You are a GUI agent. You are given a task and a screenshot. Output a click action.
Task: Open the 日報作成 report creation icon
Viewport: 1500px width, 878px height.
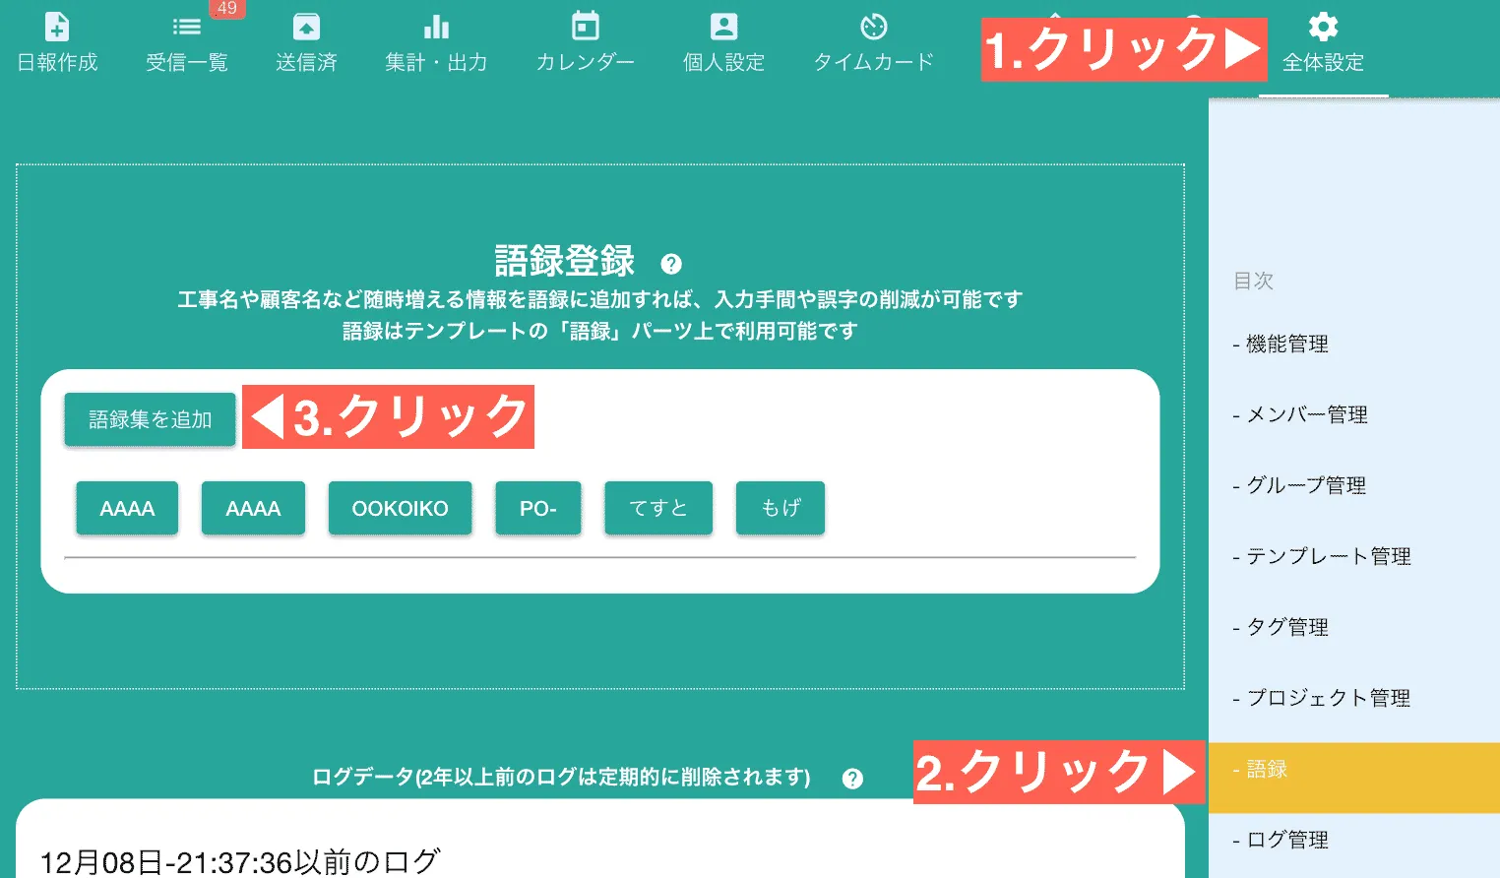point(56,39)
